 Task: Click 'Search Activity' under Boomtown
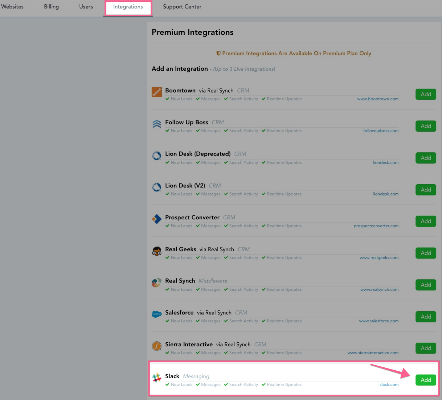(243, 99)
